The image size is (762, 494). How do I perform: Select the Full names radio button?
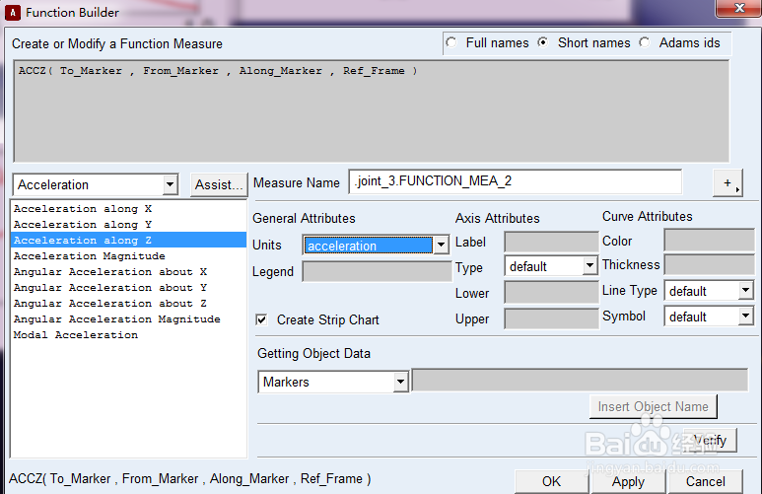451,42
